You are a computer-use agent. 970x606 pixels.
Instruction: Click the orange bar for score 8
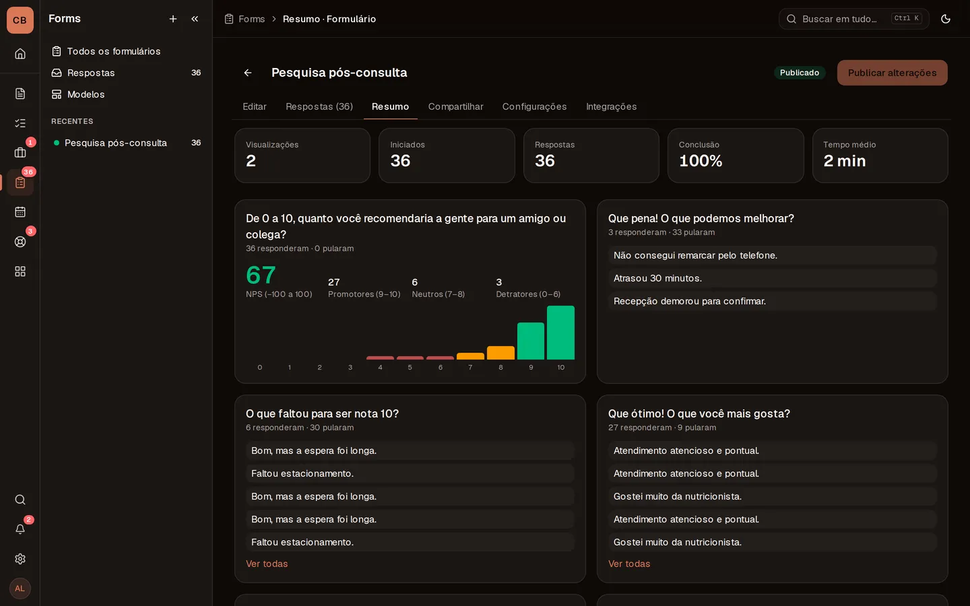pos(500,353)
